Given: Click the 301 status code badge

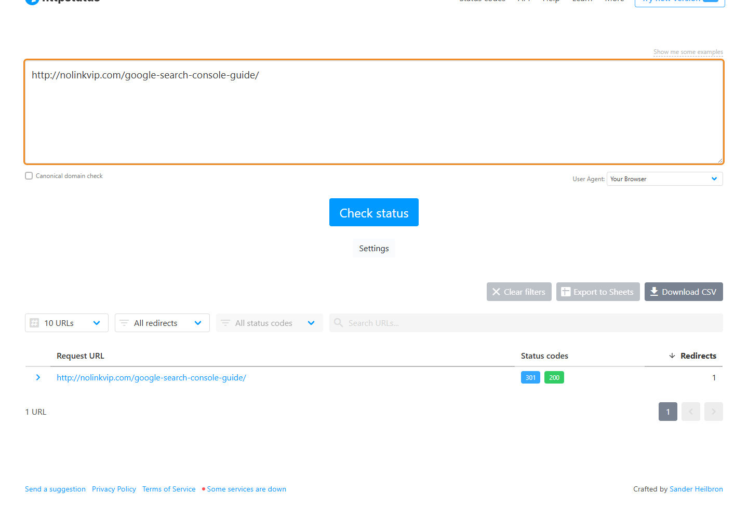Looking at the screenshot, I should click(530, 377).
